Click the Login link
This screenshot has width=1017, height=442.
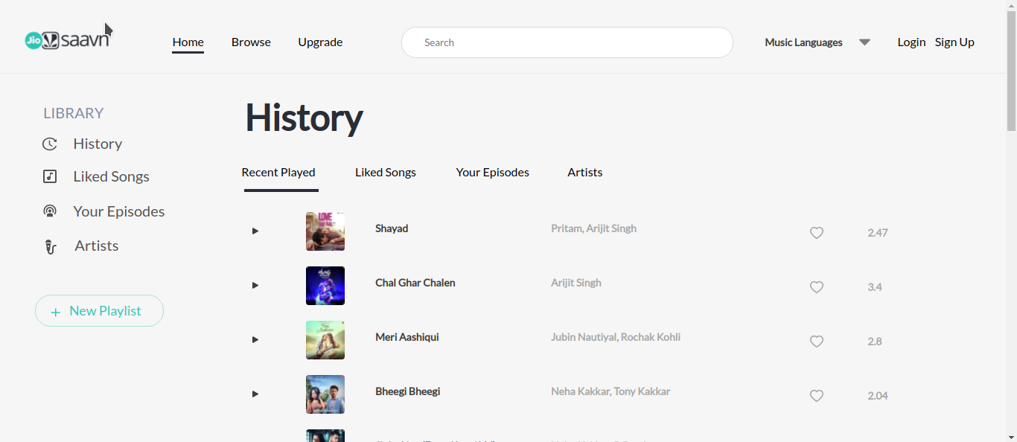(911, 42)
